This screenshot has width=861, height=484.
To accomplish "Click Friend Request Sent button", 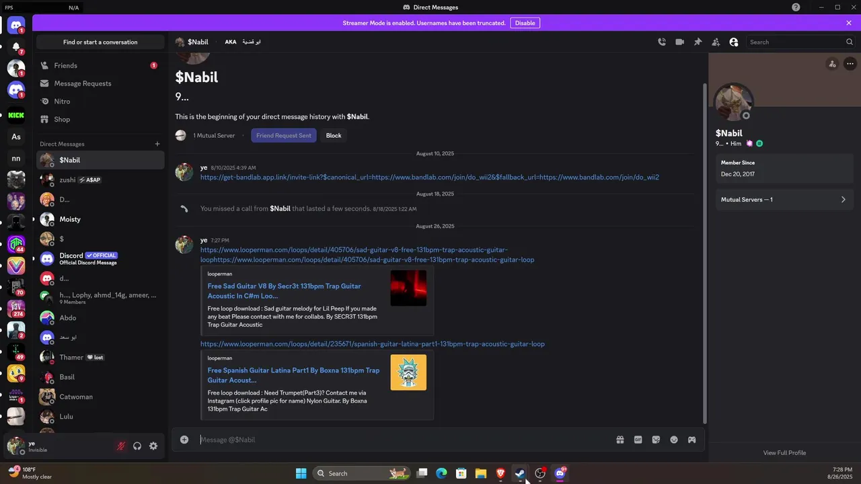I will [283, 135].
